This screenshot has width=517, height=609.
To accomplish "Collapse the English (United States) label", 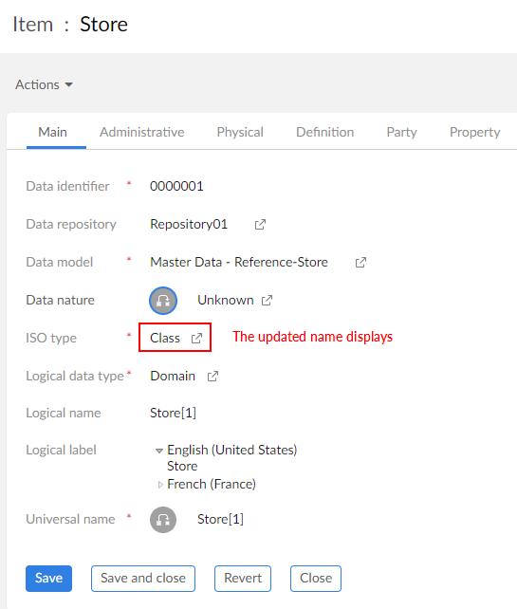I will tap(158, 451).
